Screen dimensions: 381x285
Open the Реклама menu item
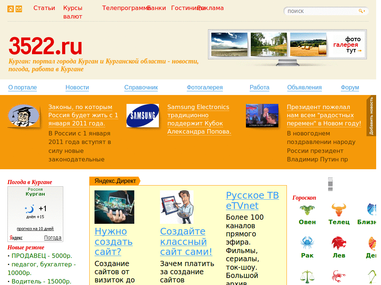coord(211,8)
